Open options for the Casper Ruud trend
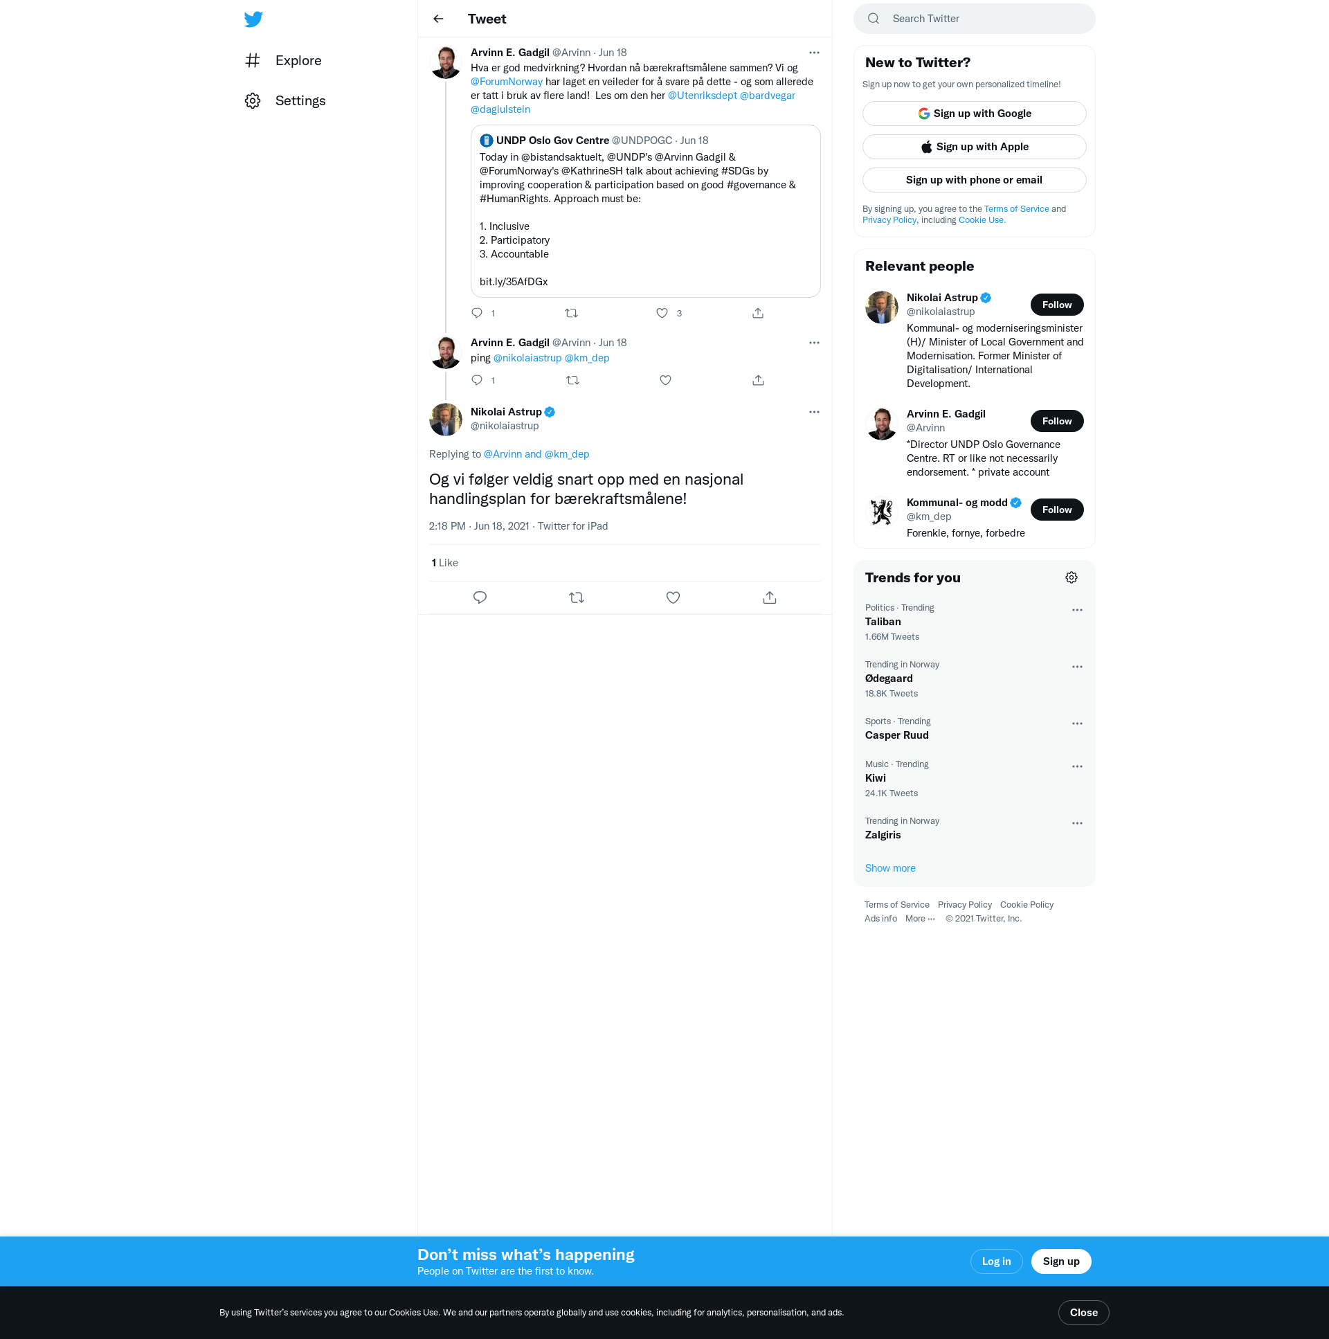The height and width of the screenshot is (1339, 1329). pos(1077,724)
